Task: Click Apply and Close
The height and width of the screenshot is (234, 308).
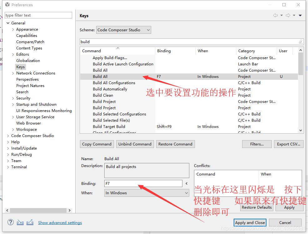Action: 250,223
